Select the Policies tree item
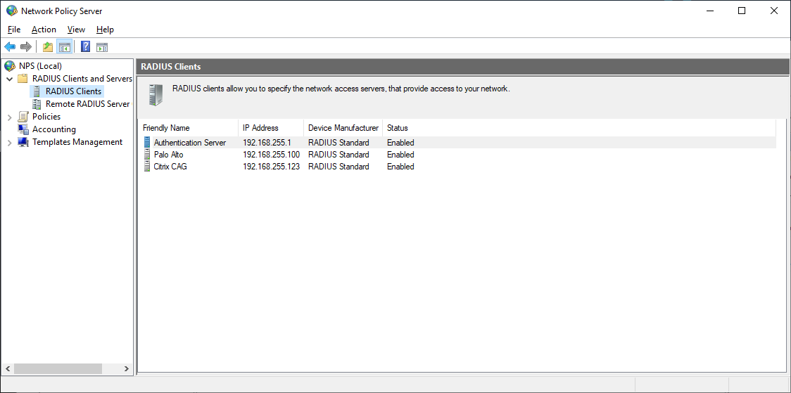 [46, 117]
